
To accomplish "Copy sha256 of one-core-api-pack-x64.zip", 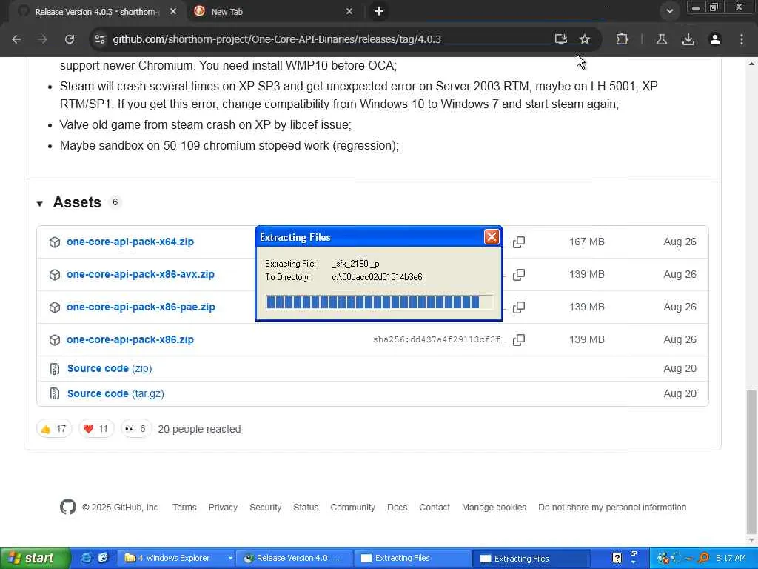I will (519, 242).
